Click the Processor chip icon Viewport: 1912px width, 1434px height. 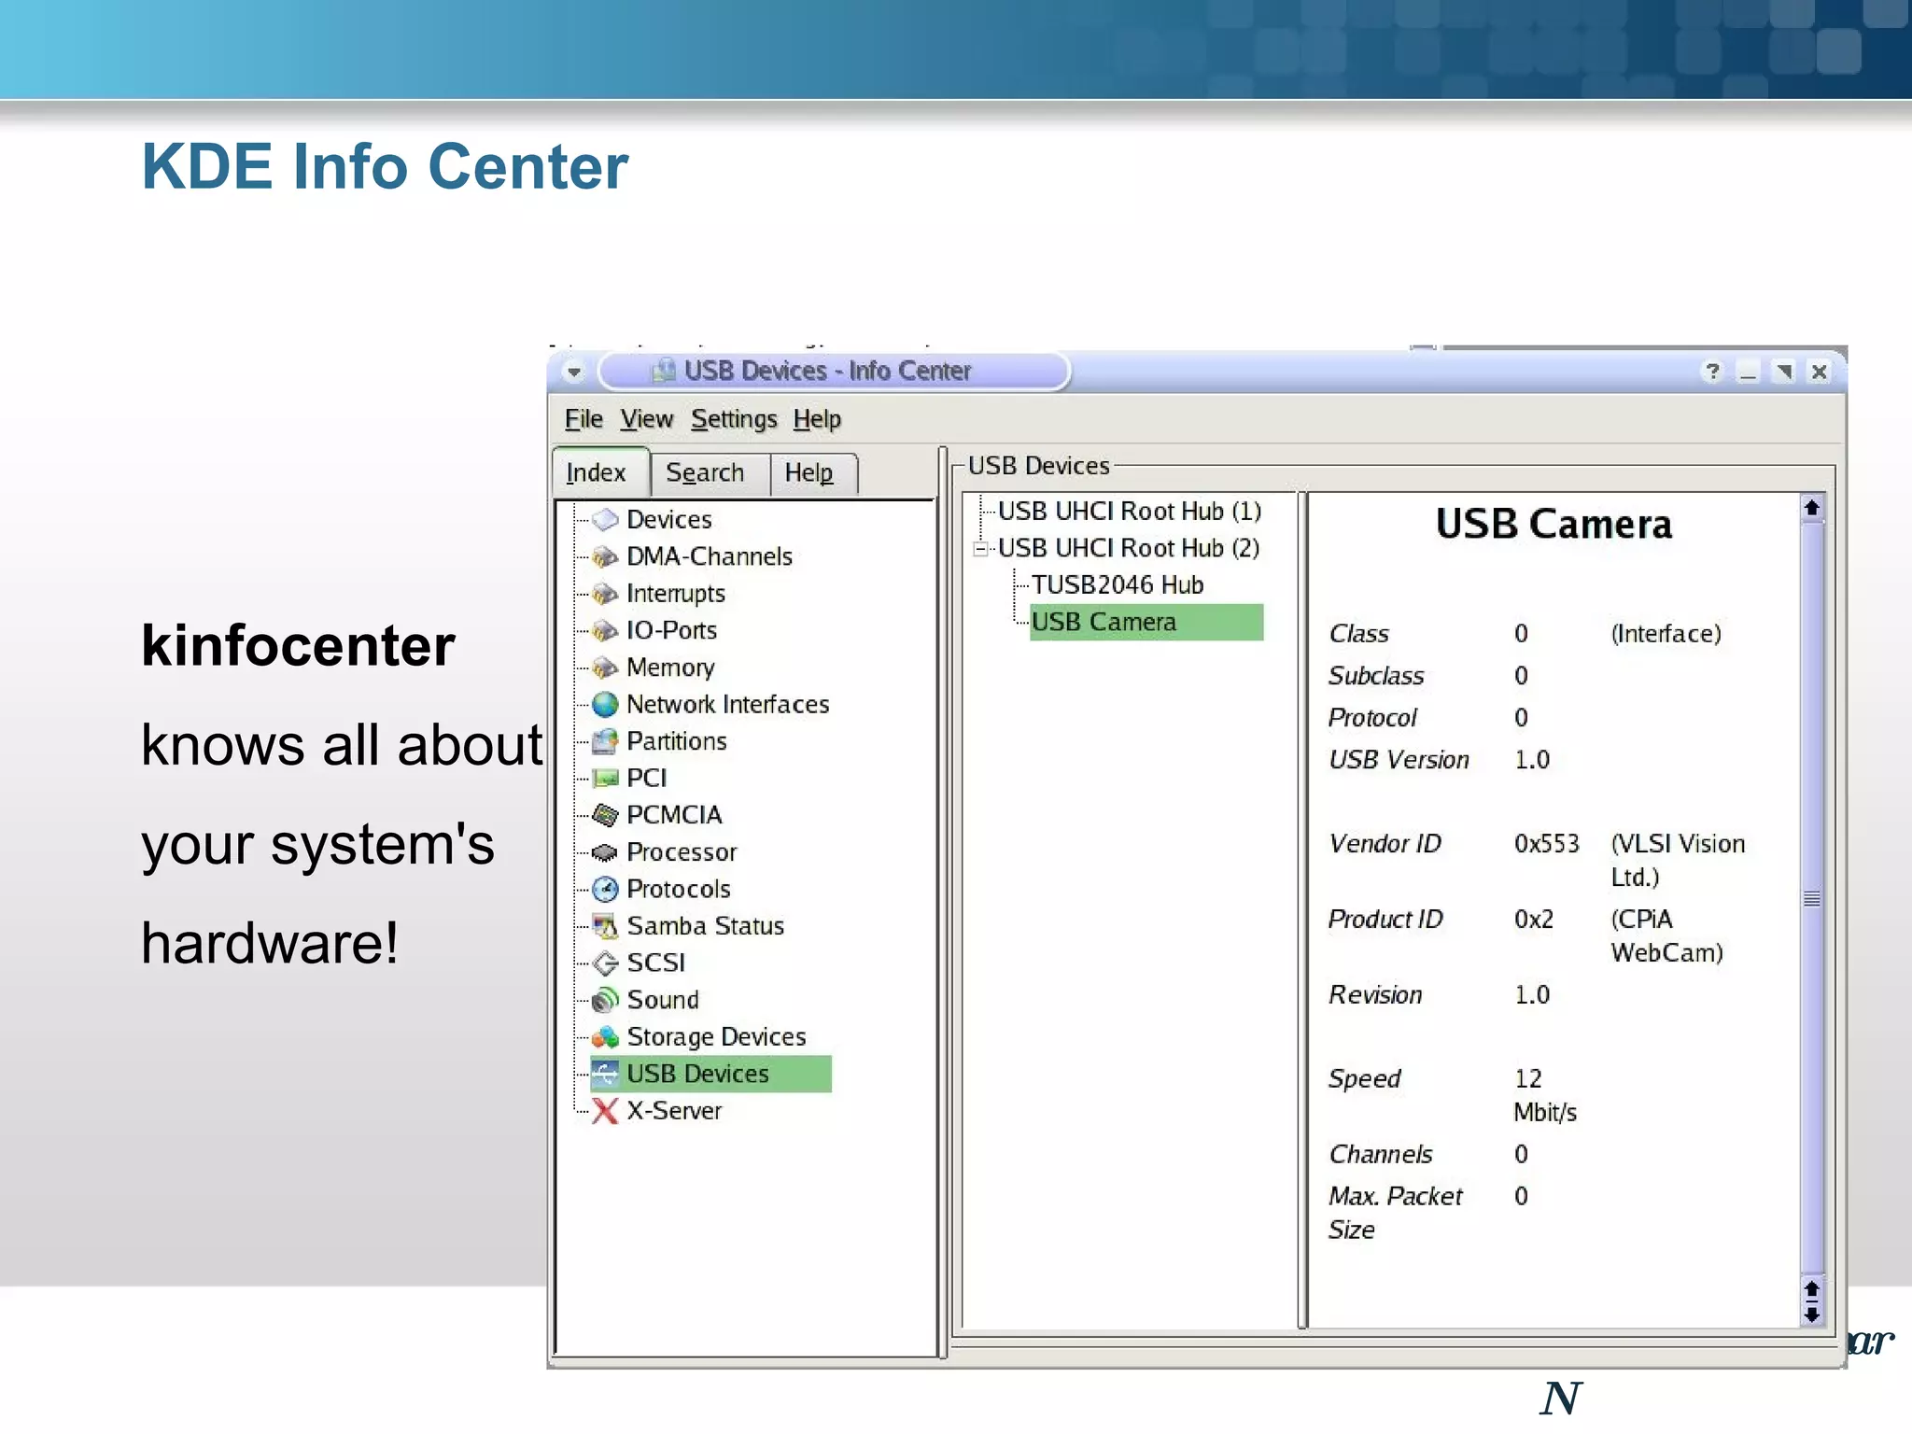click(605, 852)
